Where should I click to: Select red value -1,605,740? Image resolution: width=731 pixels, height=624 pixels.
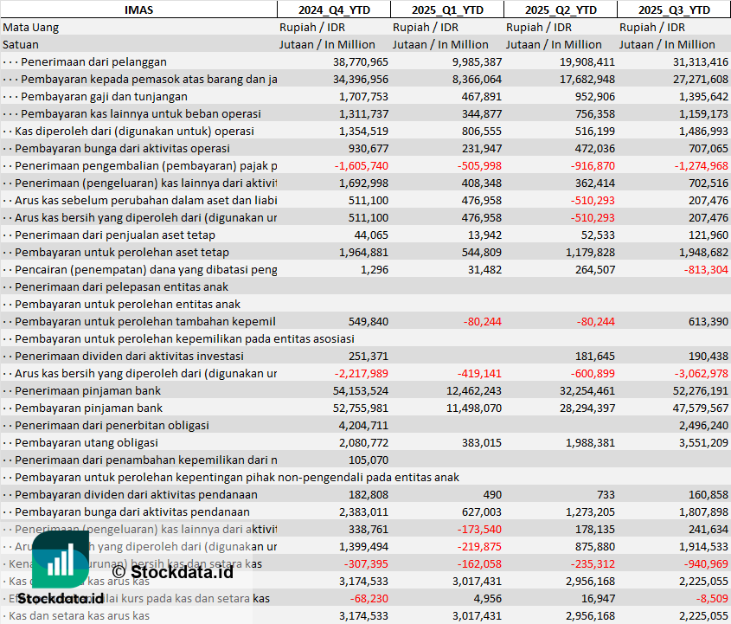362,165
